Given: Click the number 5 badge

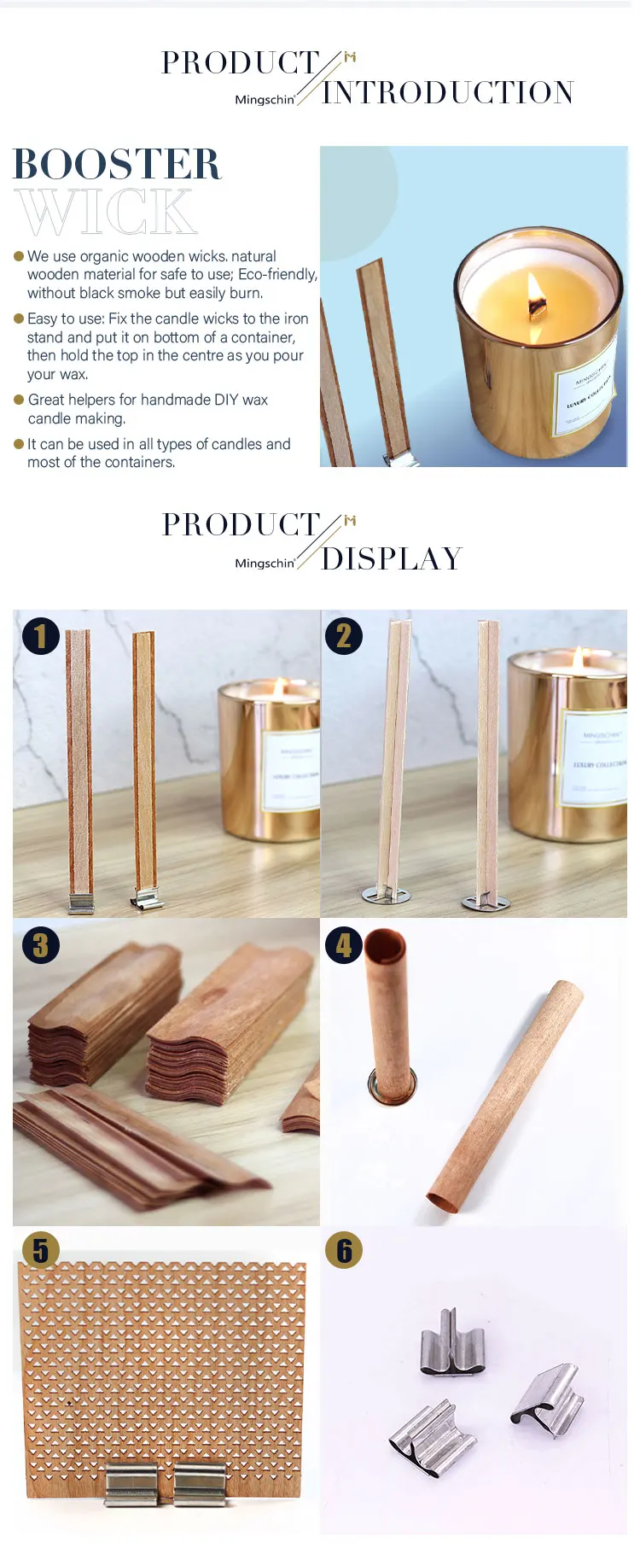Looking at the screenshot, I should (40, 1250).
